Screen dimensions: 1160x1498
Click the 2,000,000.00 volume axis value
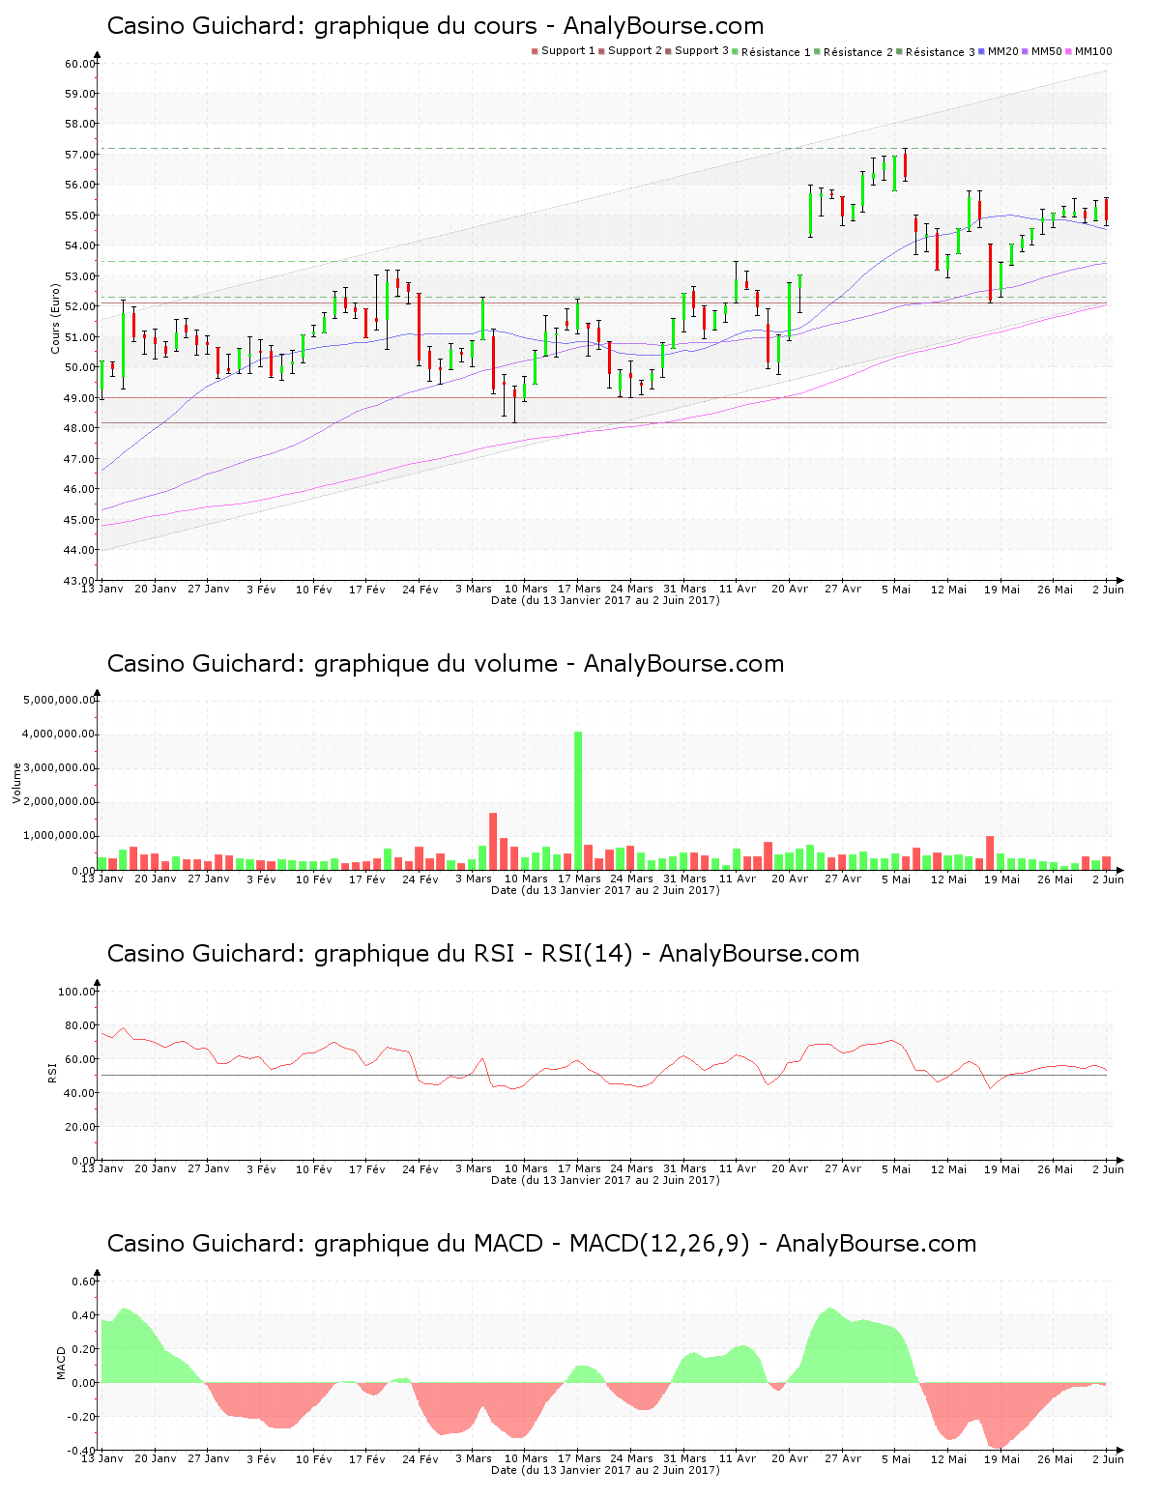click(61, 802)
